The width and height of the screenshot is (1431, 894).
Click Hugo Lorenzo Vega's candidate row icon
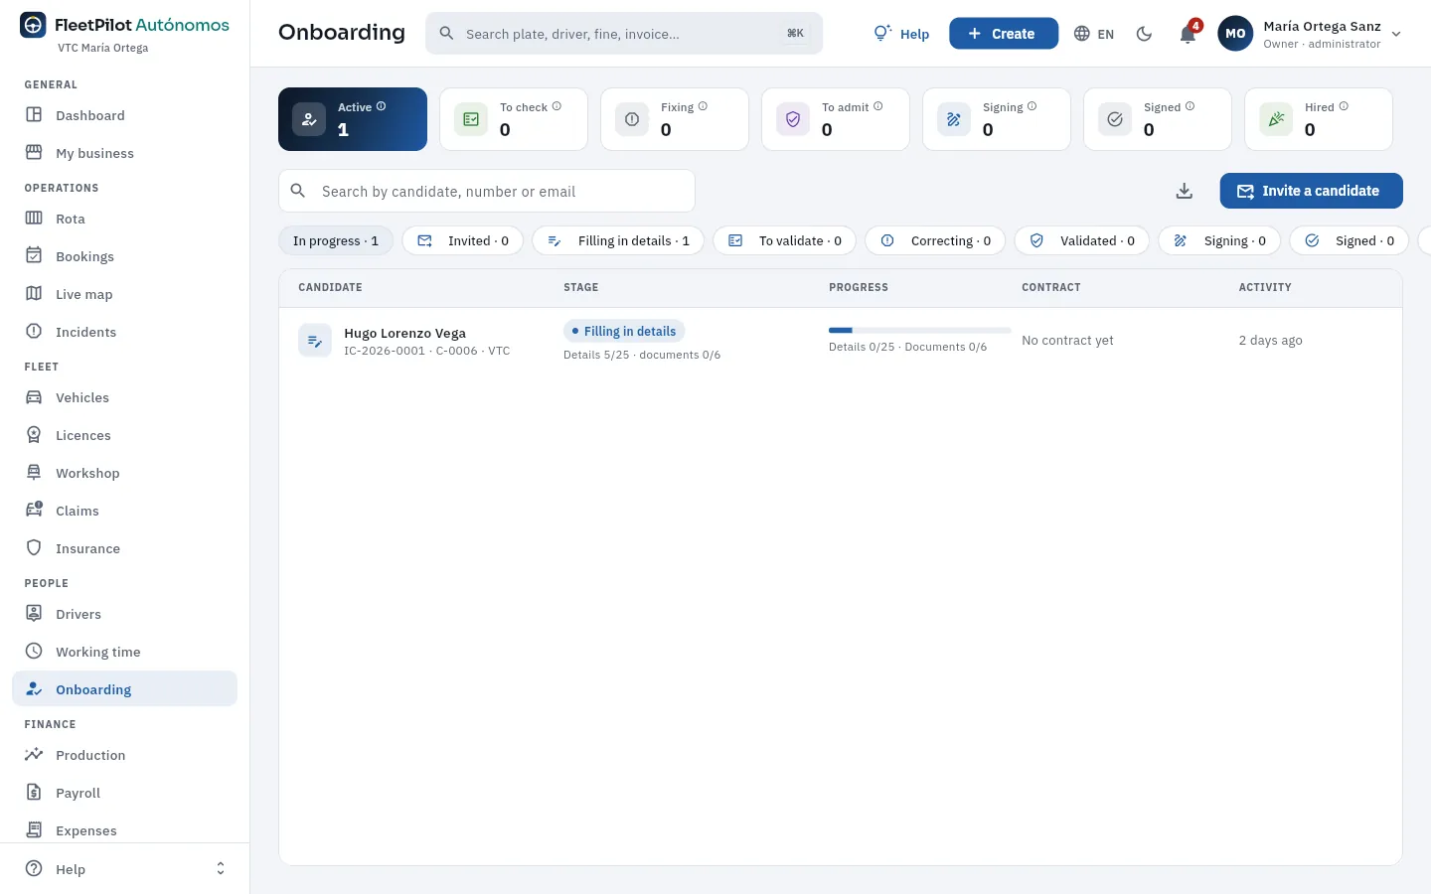[315, 341]
